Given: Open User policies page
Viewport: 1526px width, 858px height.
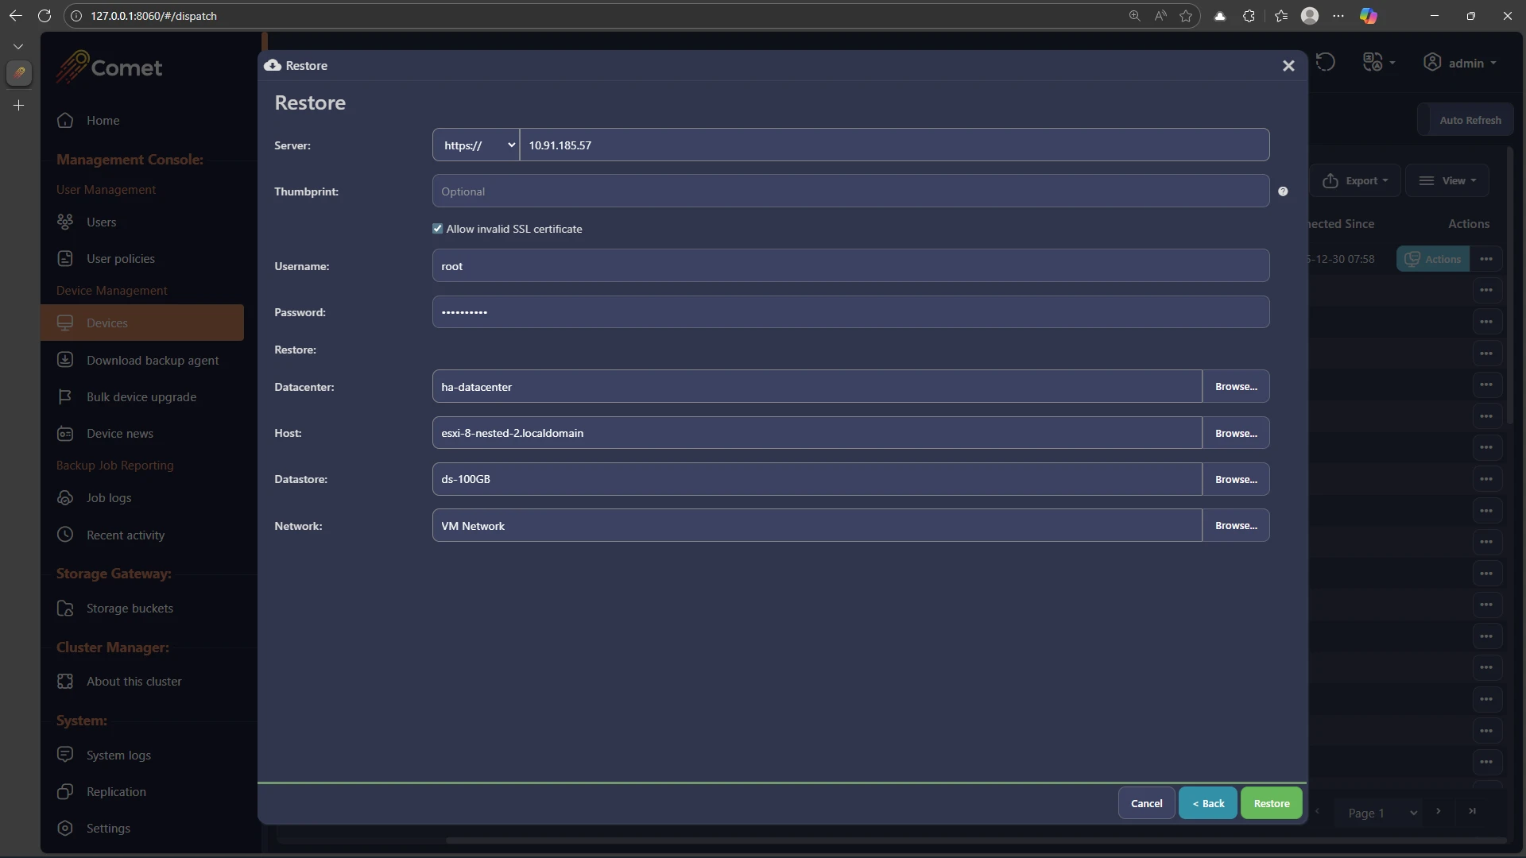Looking at the screenshot, I should click(120, 258).
